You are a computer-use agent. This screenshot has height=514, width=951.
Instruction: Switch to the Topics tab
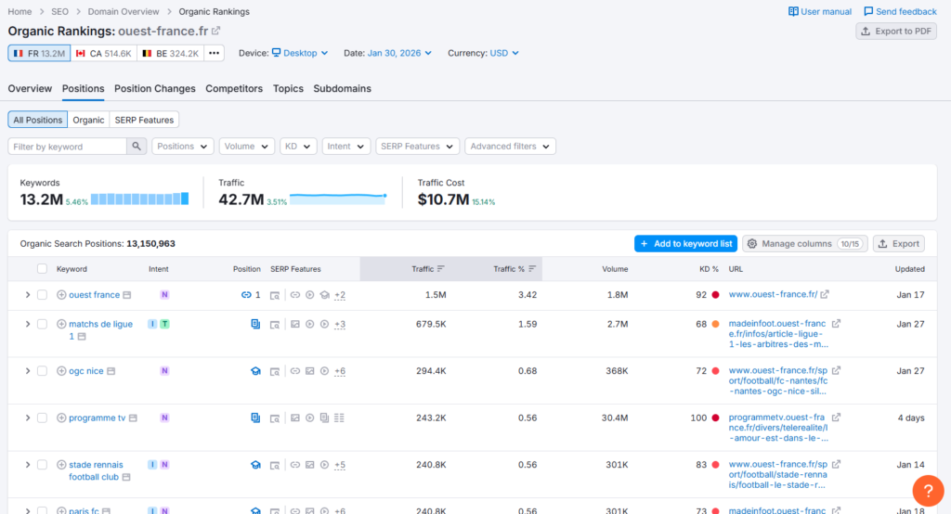[x=288, y=88]
